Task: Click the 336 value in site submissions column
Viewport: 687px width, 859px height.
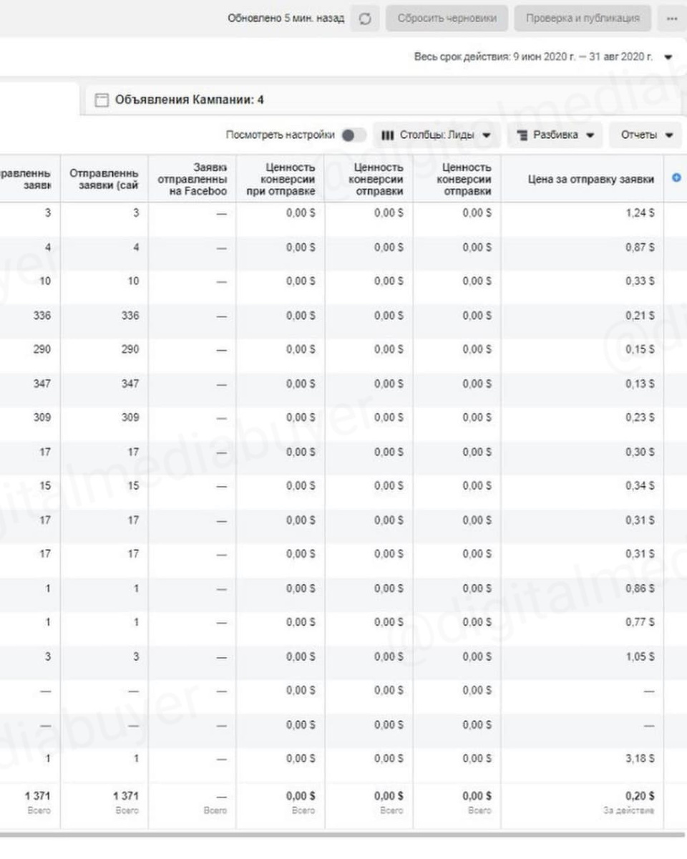Action: pyautogui.click(x=130, y=316)
